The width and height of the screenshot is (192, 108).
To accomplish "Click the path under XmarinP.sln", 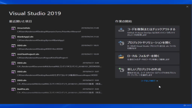I will (x=49, y=31).
